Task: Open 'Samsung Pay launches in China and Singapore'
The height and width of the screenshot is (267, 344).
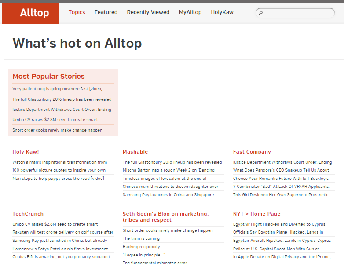Action: [168, 195]
